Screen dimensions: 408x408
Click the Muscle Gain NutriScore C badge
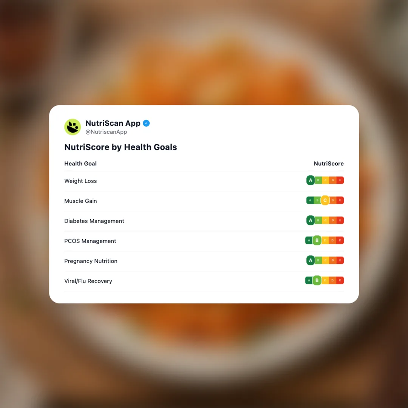click(x=325, y=200)
